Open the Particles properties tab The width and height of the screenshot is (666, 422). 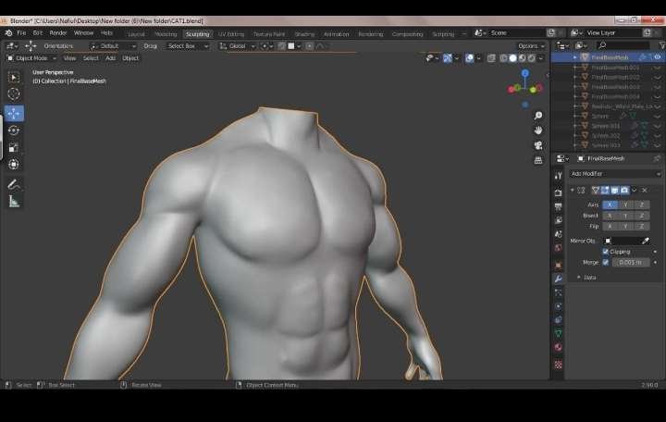(x=559, y=292)
